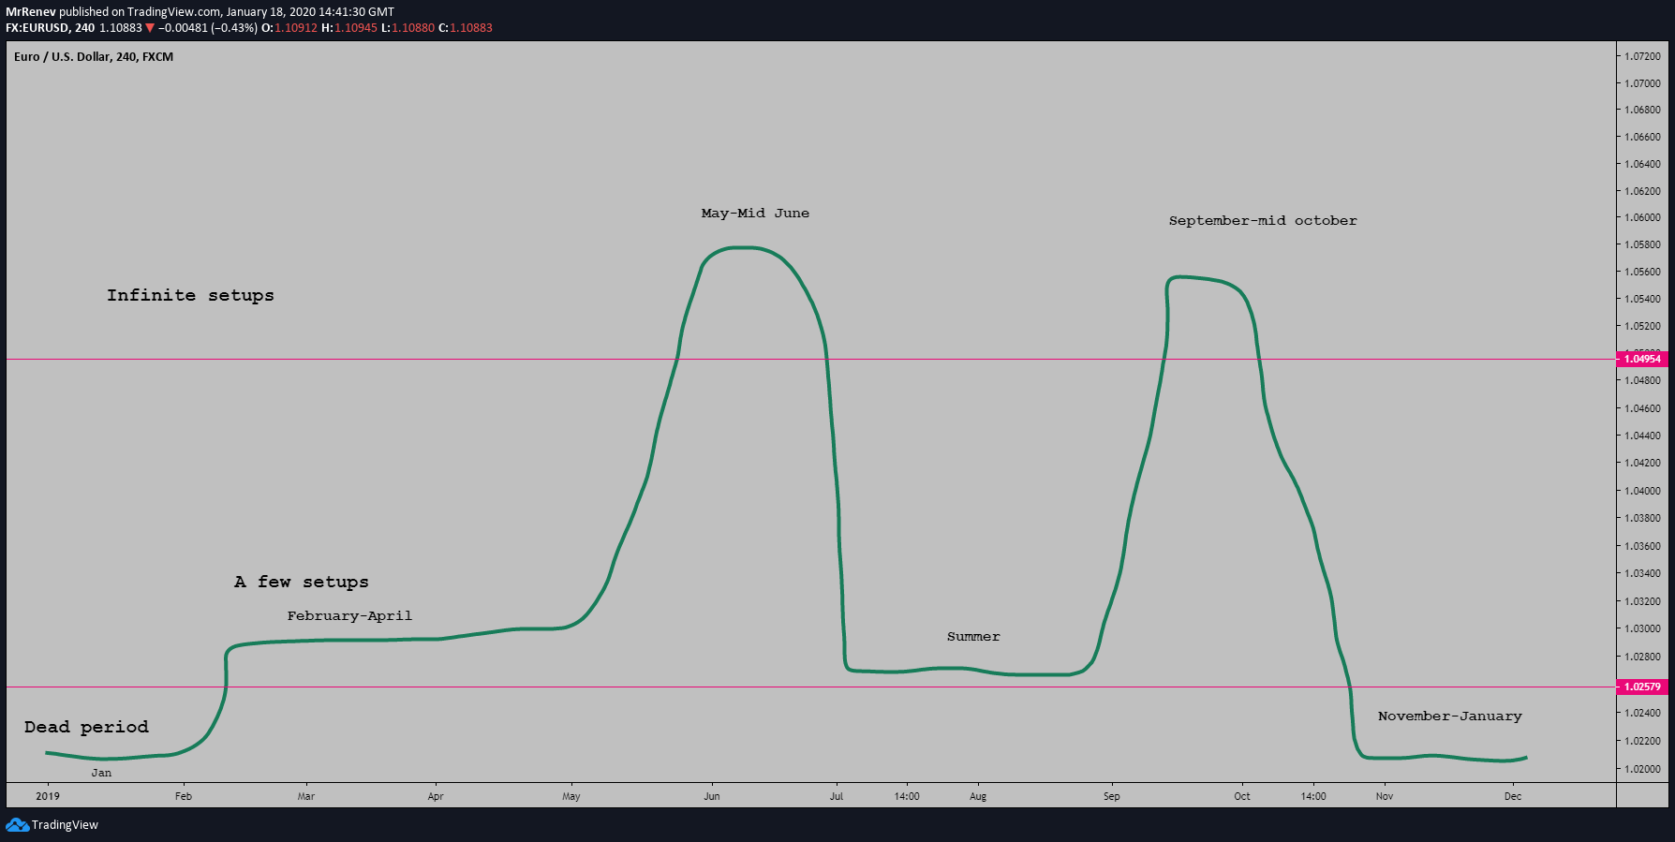Click the May time axis label

tap(571, 796)
